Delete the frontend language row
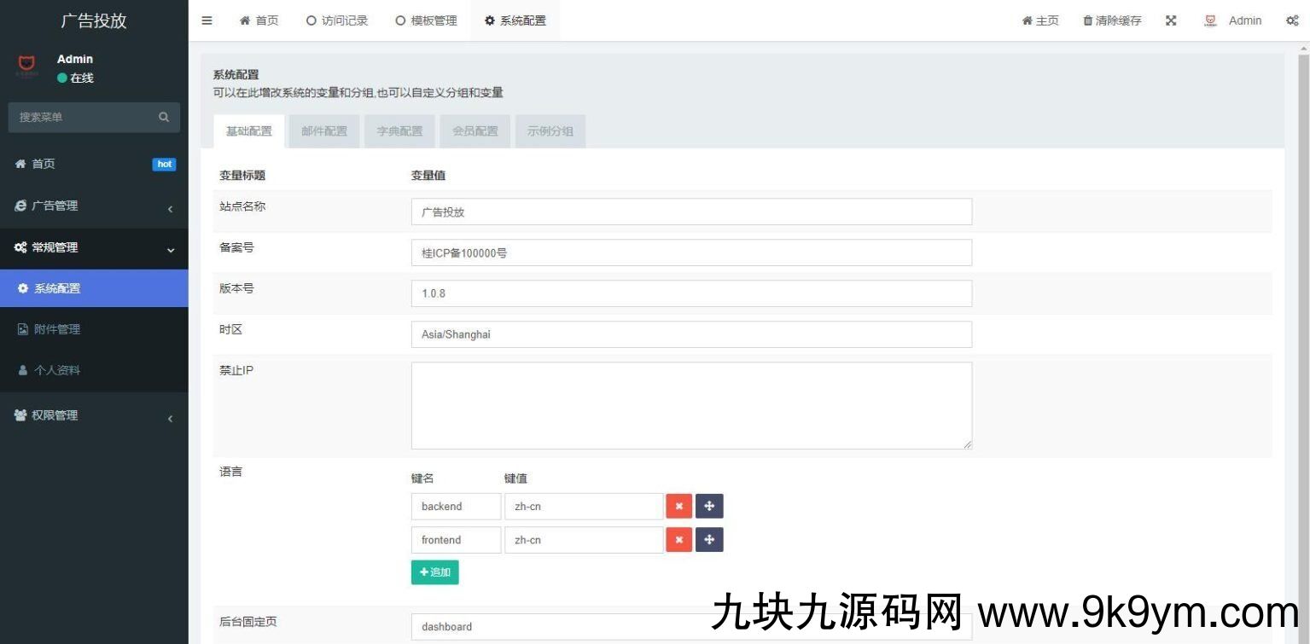Image resolution: width=1310 pixels, height=644 pixels. click(x=678, y=540)
